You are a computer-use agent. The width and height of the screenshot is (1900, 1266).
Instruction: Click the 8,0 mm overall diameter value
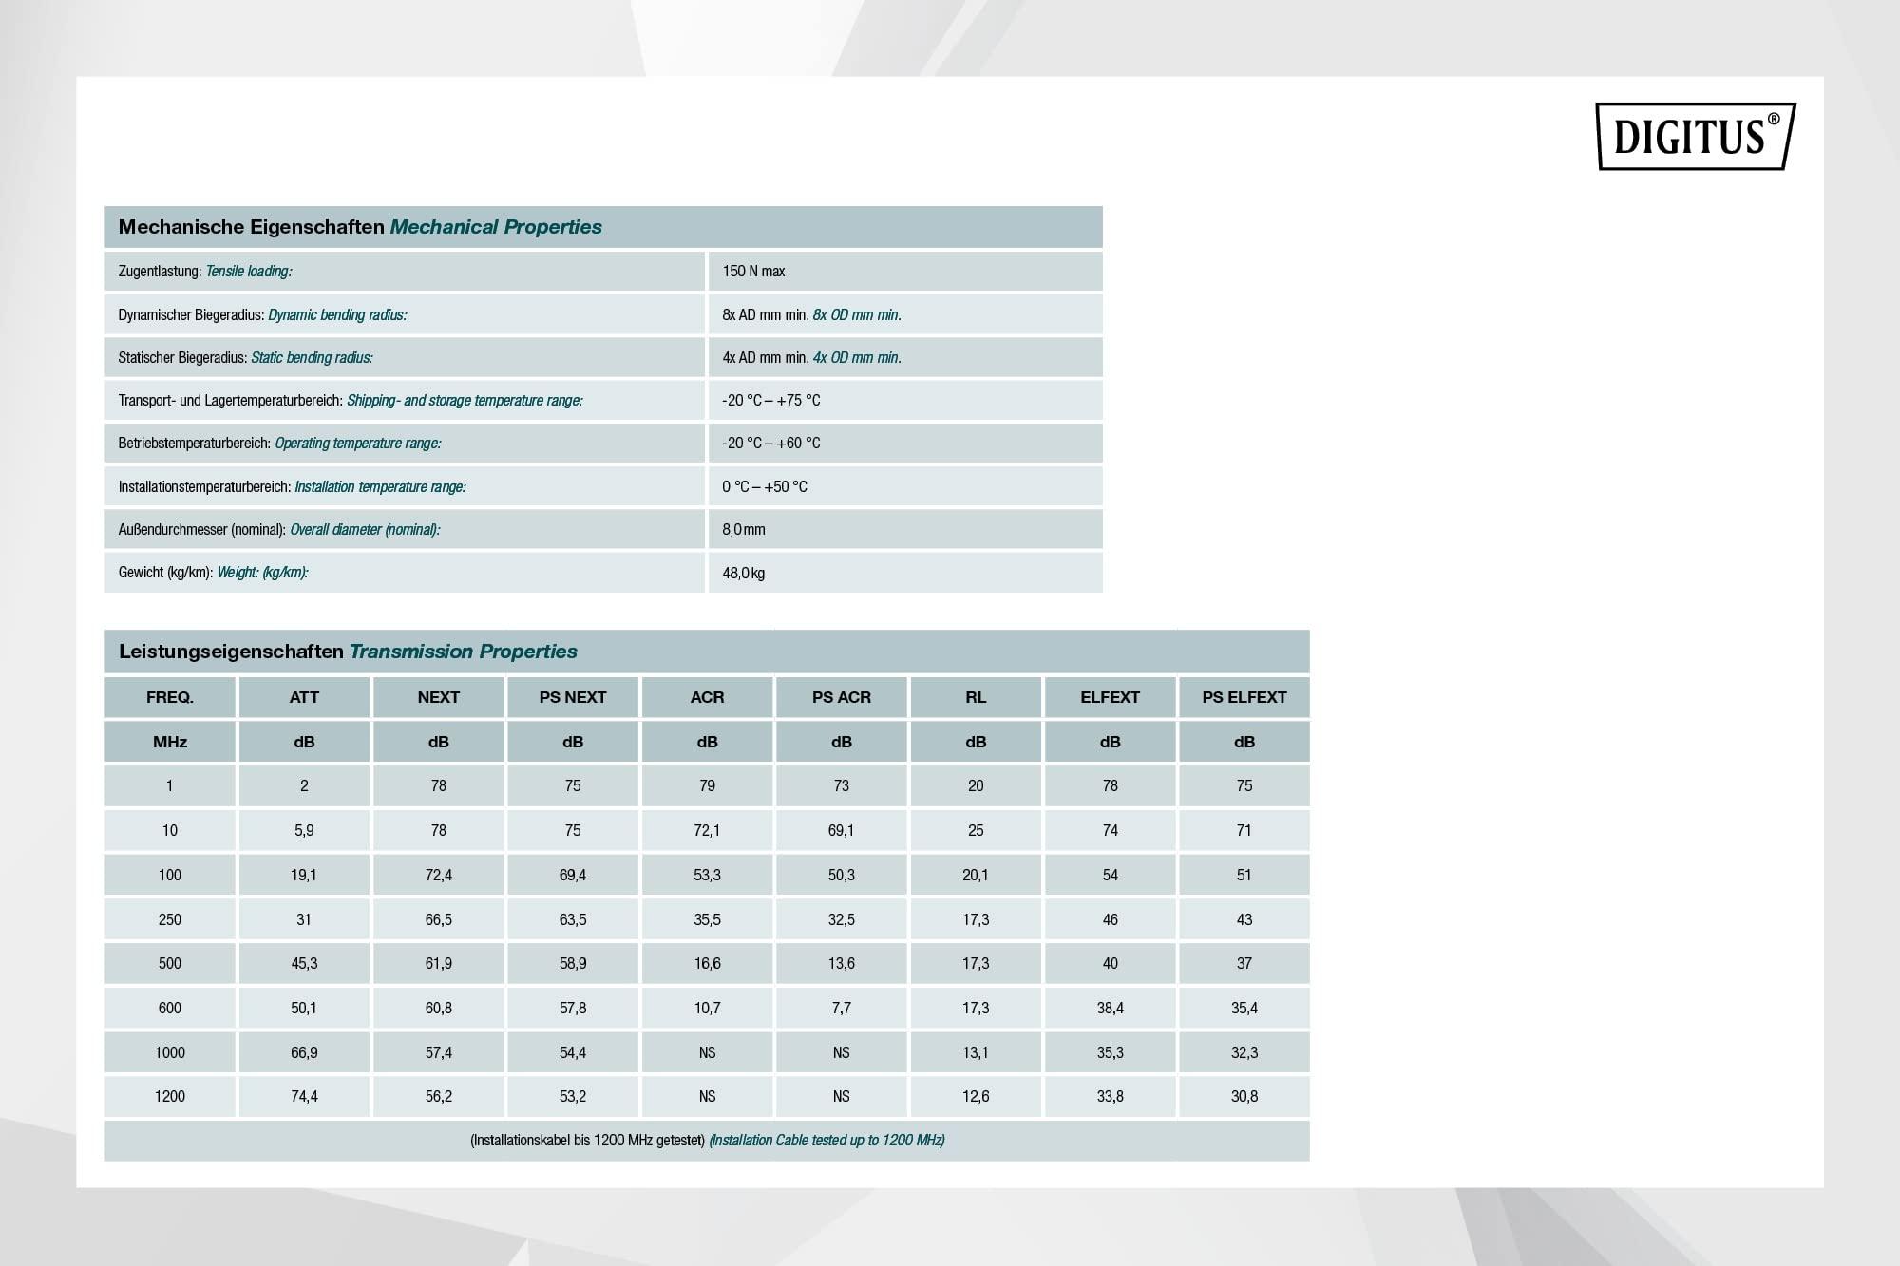[743, 530]
